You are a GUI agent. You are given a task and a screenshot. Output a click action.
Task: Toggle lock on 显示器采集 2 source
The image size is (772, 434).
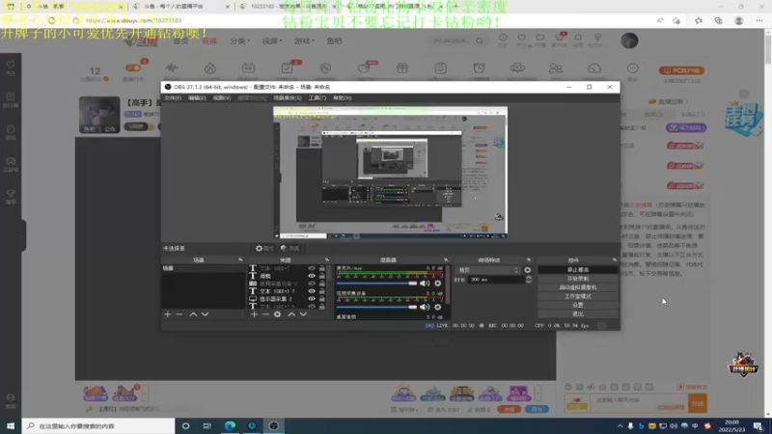coord(322,299)
